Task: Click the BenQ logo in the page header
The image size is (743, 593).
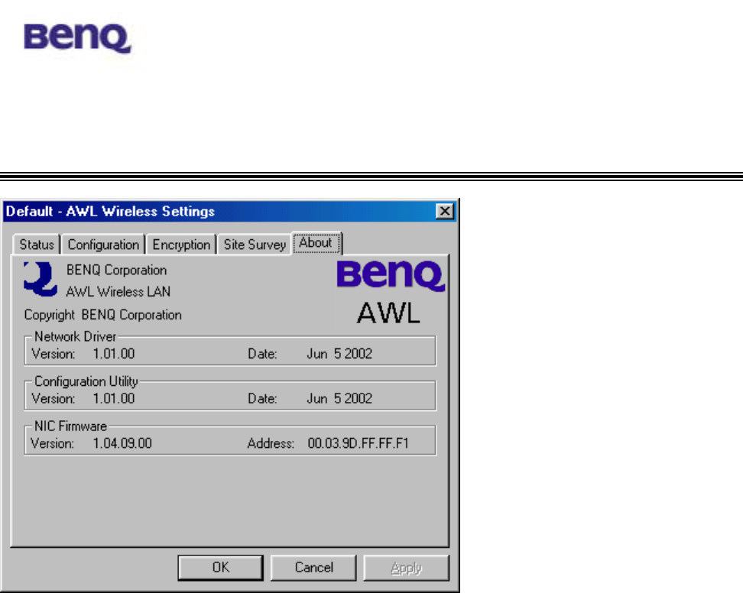Action: (x=77, y=38)
